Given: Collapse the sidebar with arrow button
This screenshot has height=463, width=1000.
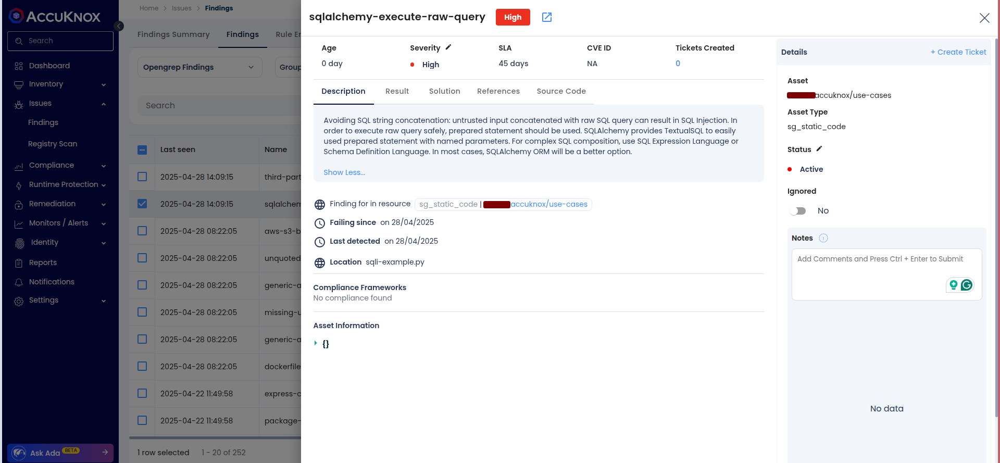Looking at the screenshot, I should point(119,26).
